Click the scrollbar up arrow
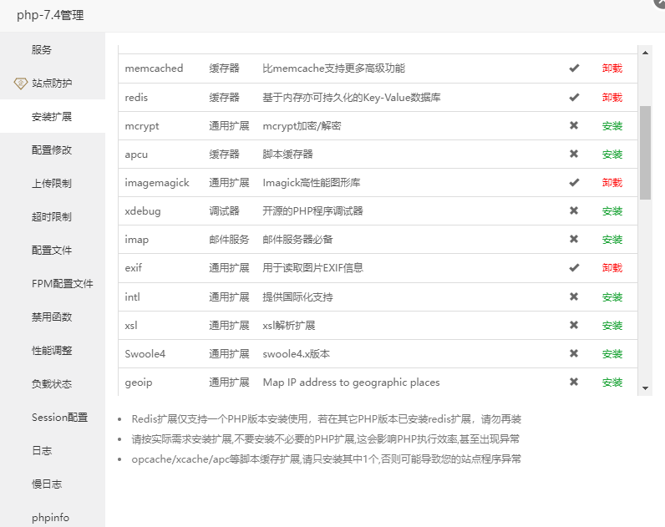Screen dimensions: 665x527 pyautogui.click(x=645, y=53)
